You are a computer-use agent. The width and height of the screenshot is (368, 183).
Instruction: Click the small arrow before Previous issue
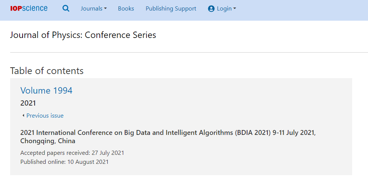(x=23, y=116)
